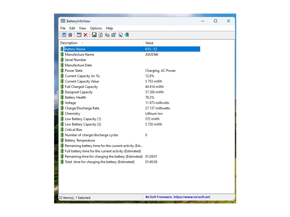Refresh battery data with green arrows icon
The height and width of the screenshot is (217, 290).
101,35
